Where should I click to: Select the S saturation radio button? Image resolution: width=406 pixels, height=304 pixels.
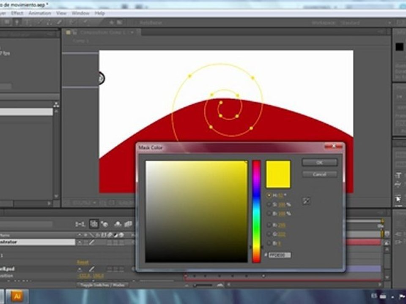coord(269,204)
